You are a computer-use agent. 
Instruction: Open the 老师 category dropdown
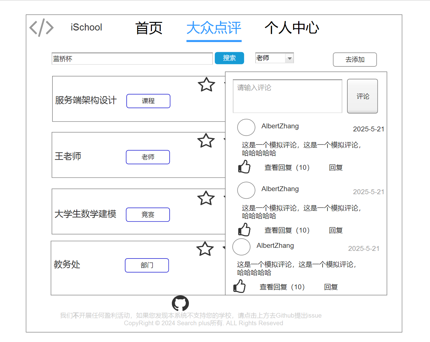pos(275,58)
